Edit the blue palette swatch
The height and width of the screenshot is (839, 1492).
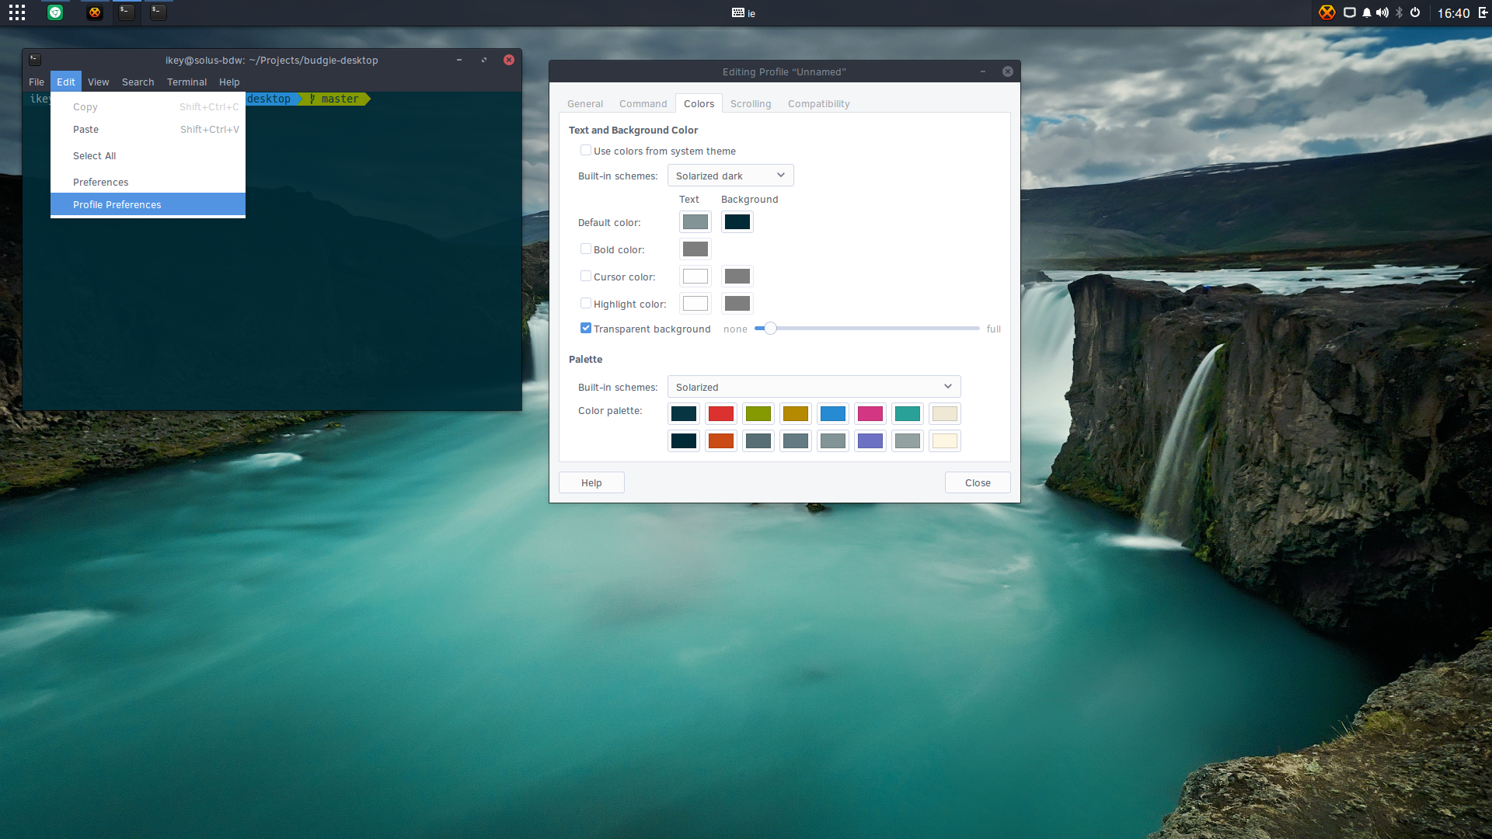[x=833, y=414]
